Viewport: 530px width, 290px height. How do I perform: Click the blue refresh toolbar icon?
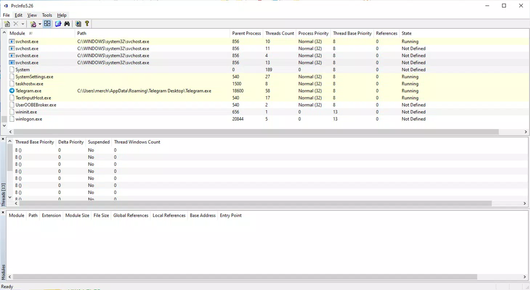(58, 24)
